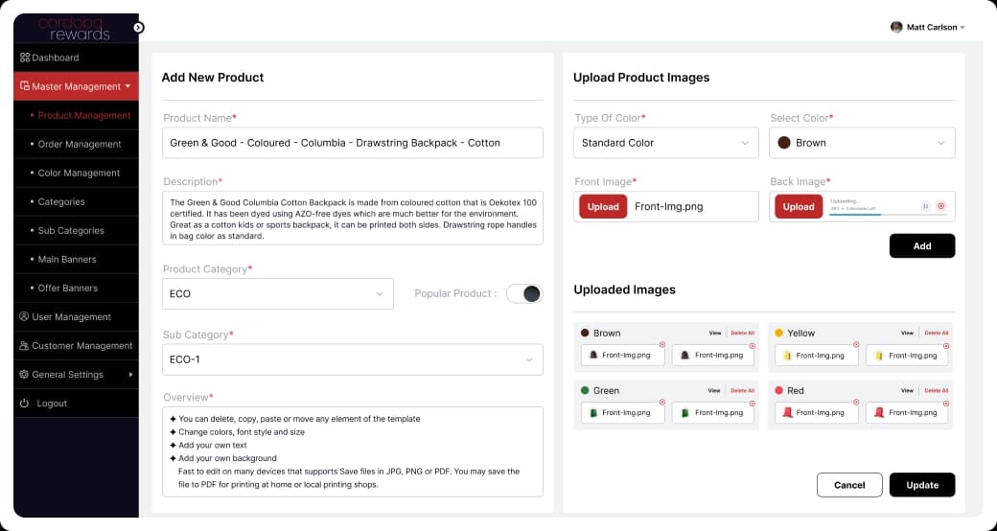Remove first Brown Front-Img.png with red x
Image resolution: width=997 pixels, height=531 pixels.
click(661, 345)
